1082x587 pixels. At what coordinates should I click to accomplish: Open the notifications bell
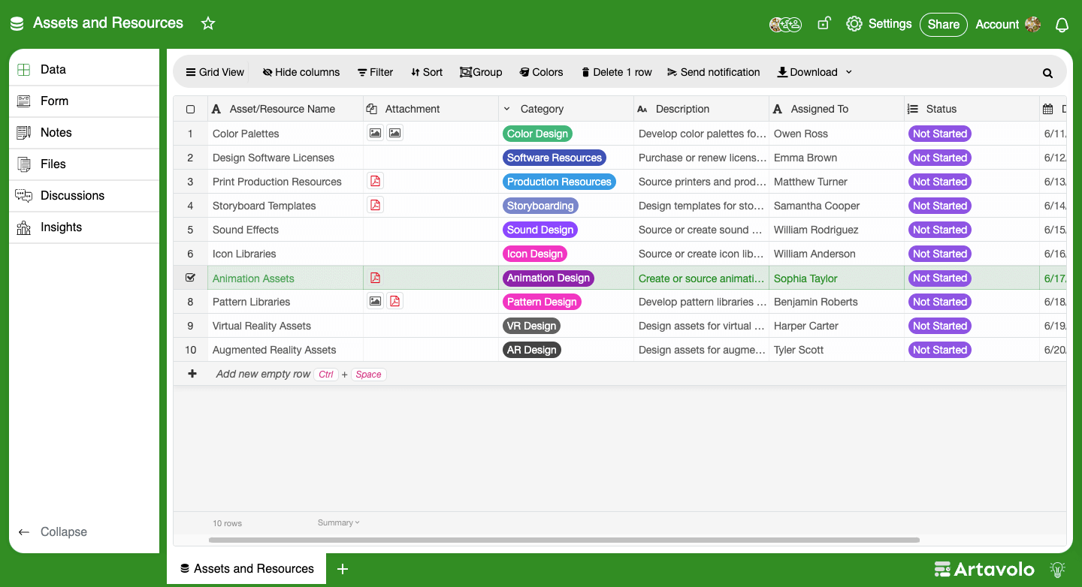point(1062,25)
